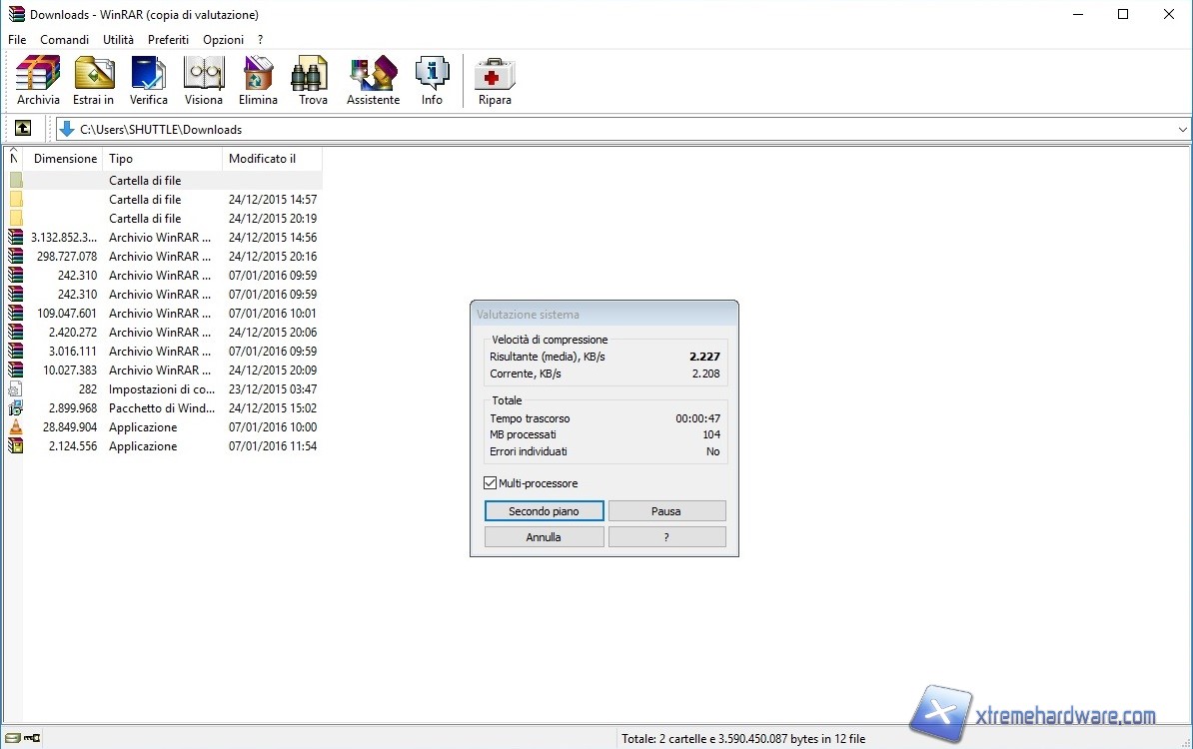Screen dimensions: 1193x749
Task: Click Annulla to cancel the benchmark
Action: click(544, 536)
